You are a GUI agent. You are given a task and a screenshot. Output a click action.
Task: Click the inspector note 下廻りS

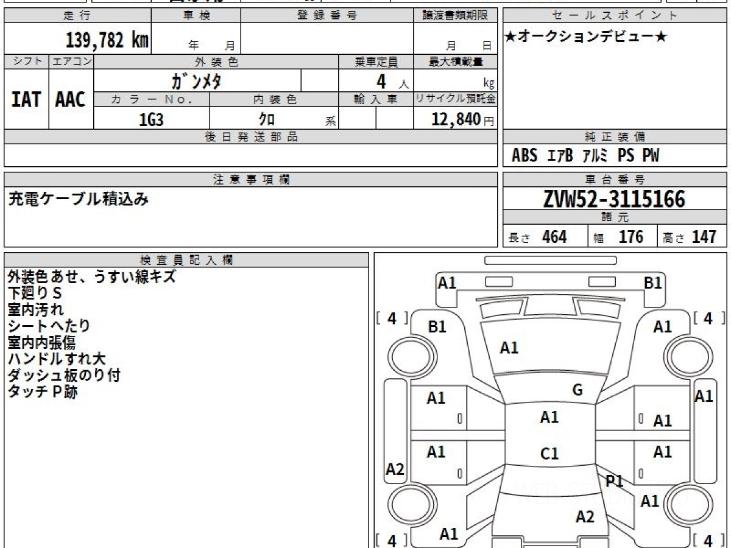[35, 293]
